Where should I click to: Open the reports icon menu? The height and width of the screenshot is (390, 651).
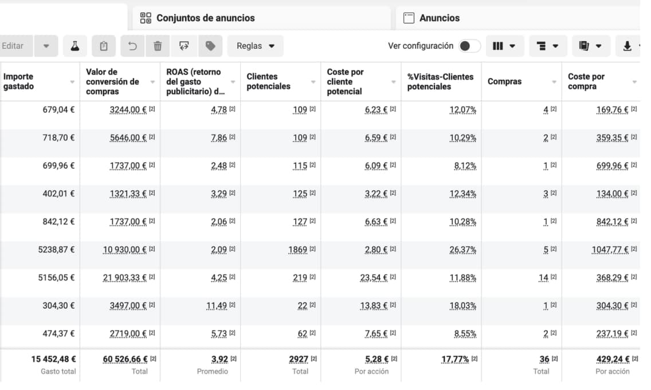(590, 46)
